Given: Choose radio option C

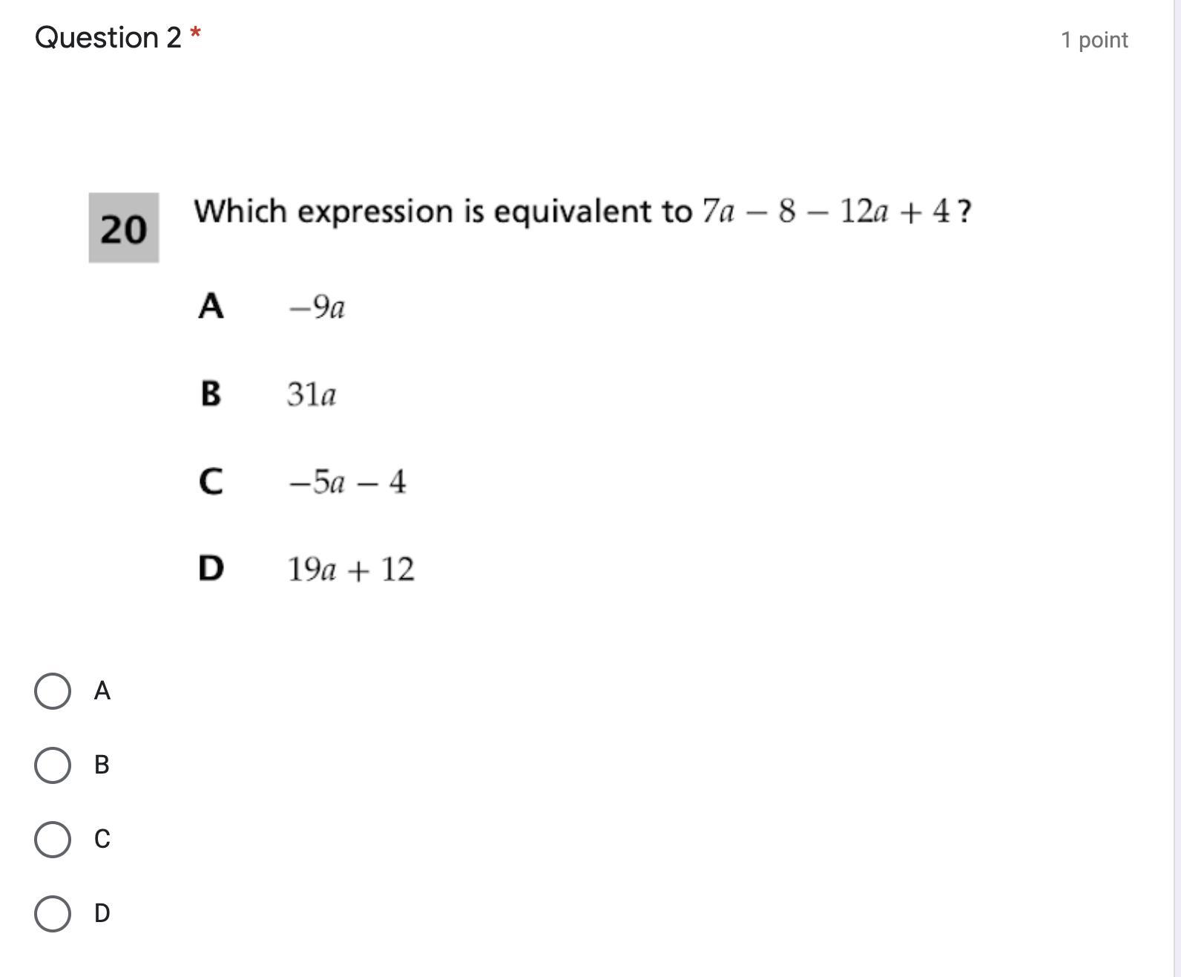Looking at the screenshot, I should [53, 840].
